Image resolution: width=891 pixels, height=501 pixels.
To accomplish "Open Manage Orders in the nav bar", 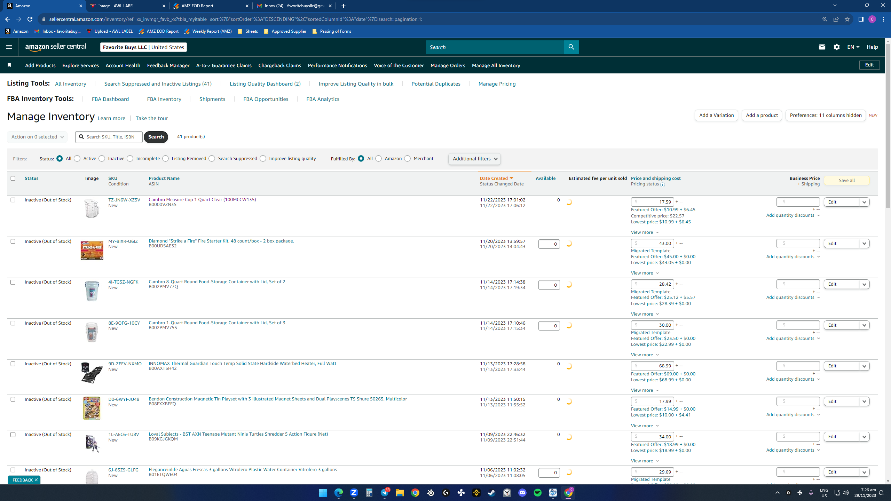I will [x=448, y=65].
